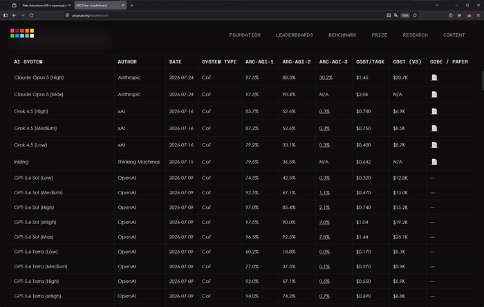Open the browser hamburger menu

click(478, 15)
